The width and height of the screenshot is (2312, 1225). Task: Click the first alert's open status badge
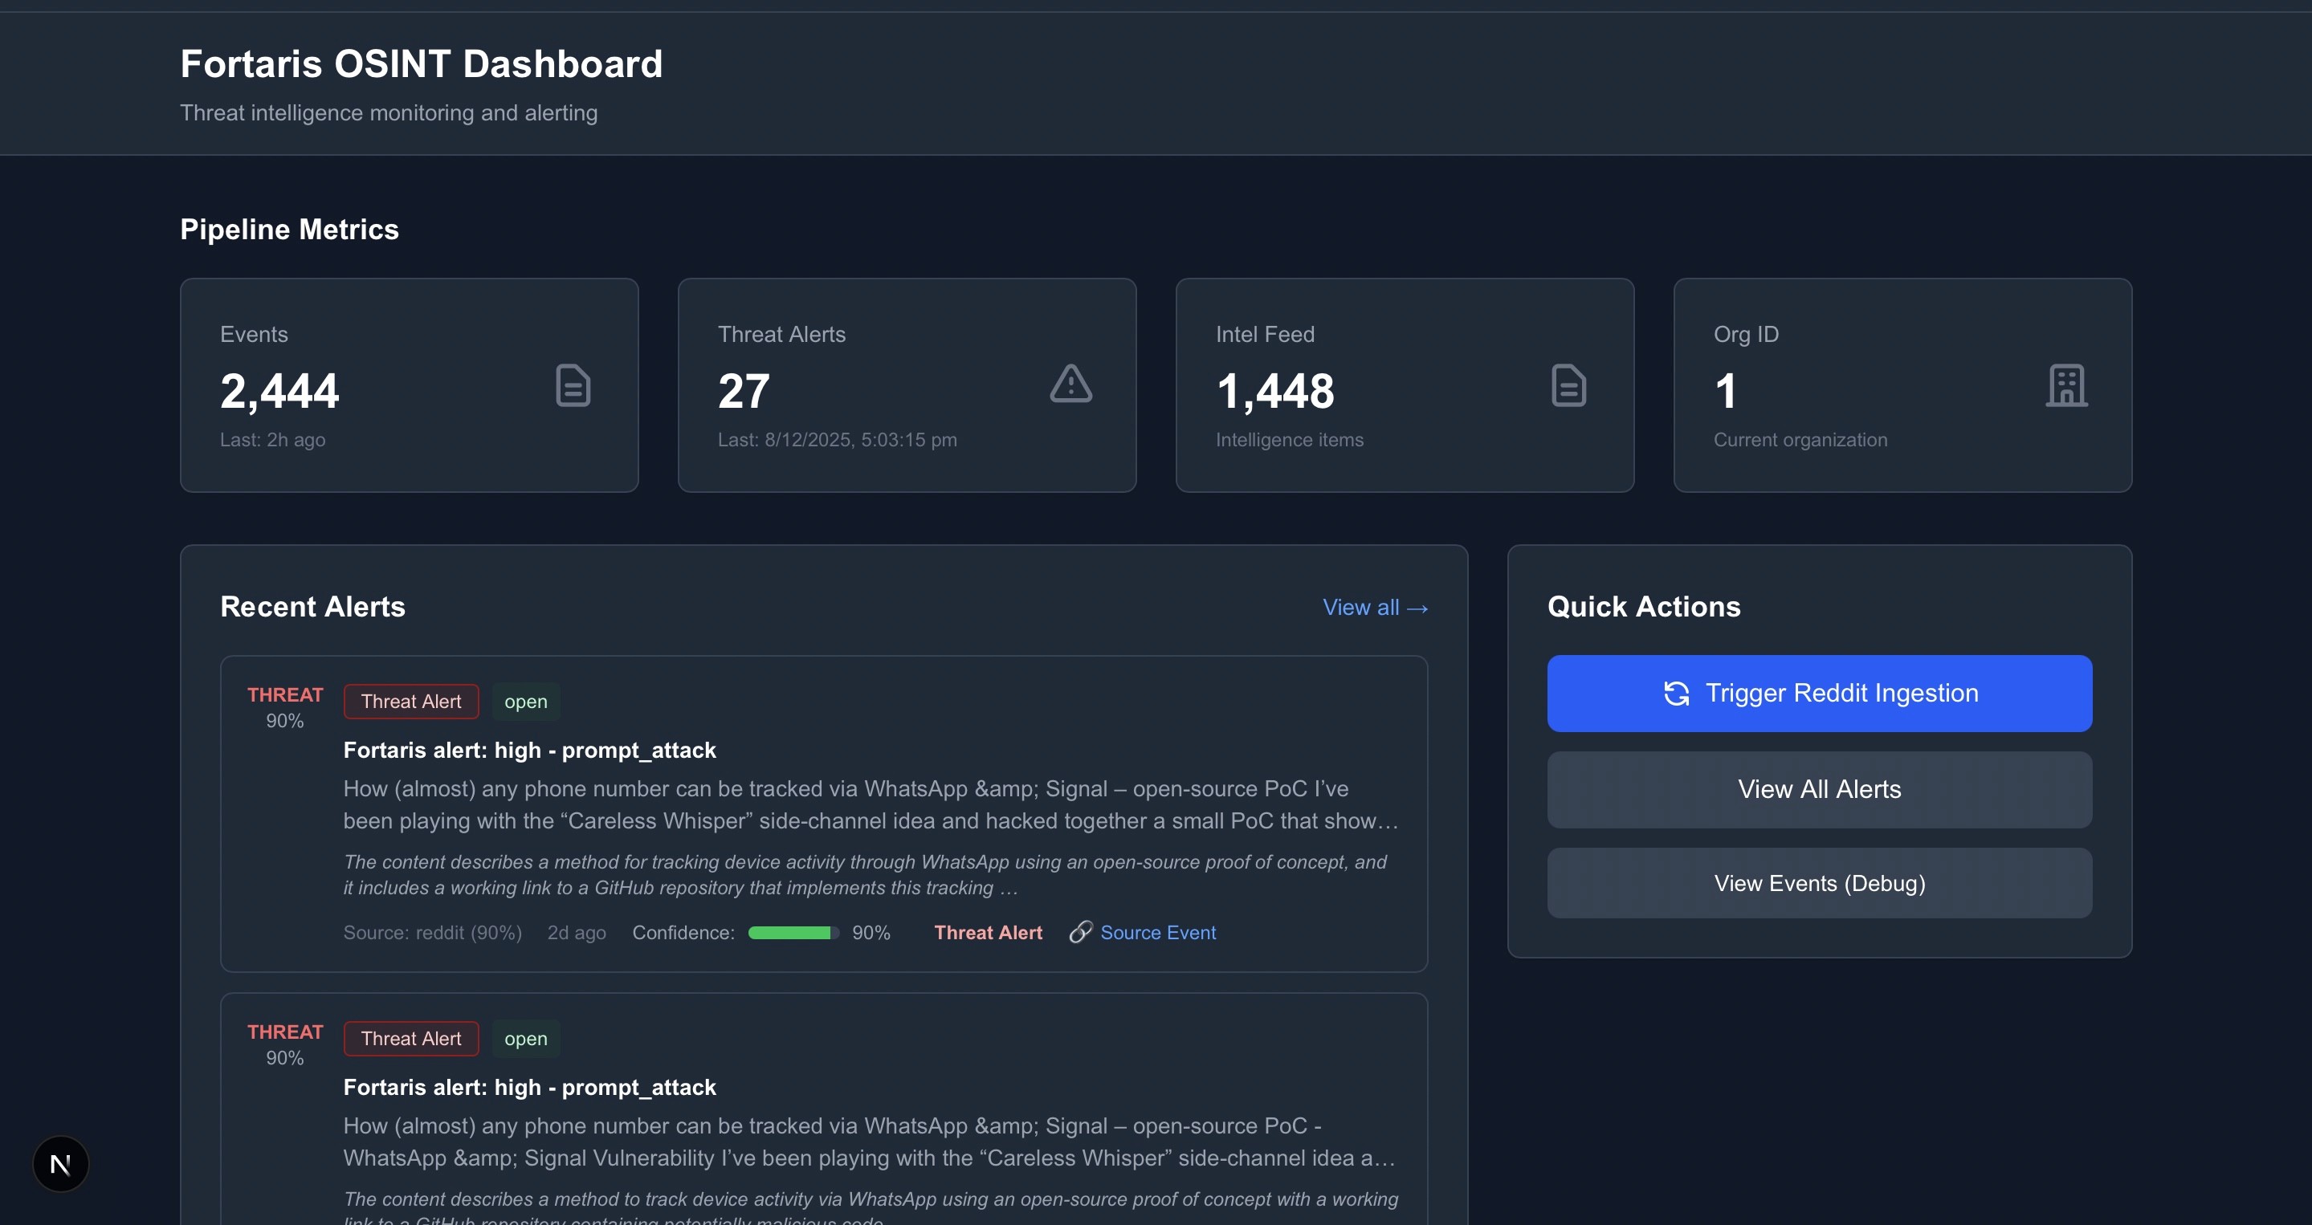pyautogui.click(x=525, y=702)
